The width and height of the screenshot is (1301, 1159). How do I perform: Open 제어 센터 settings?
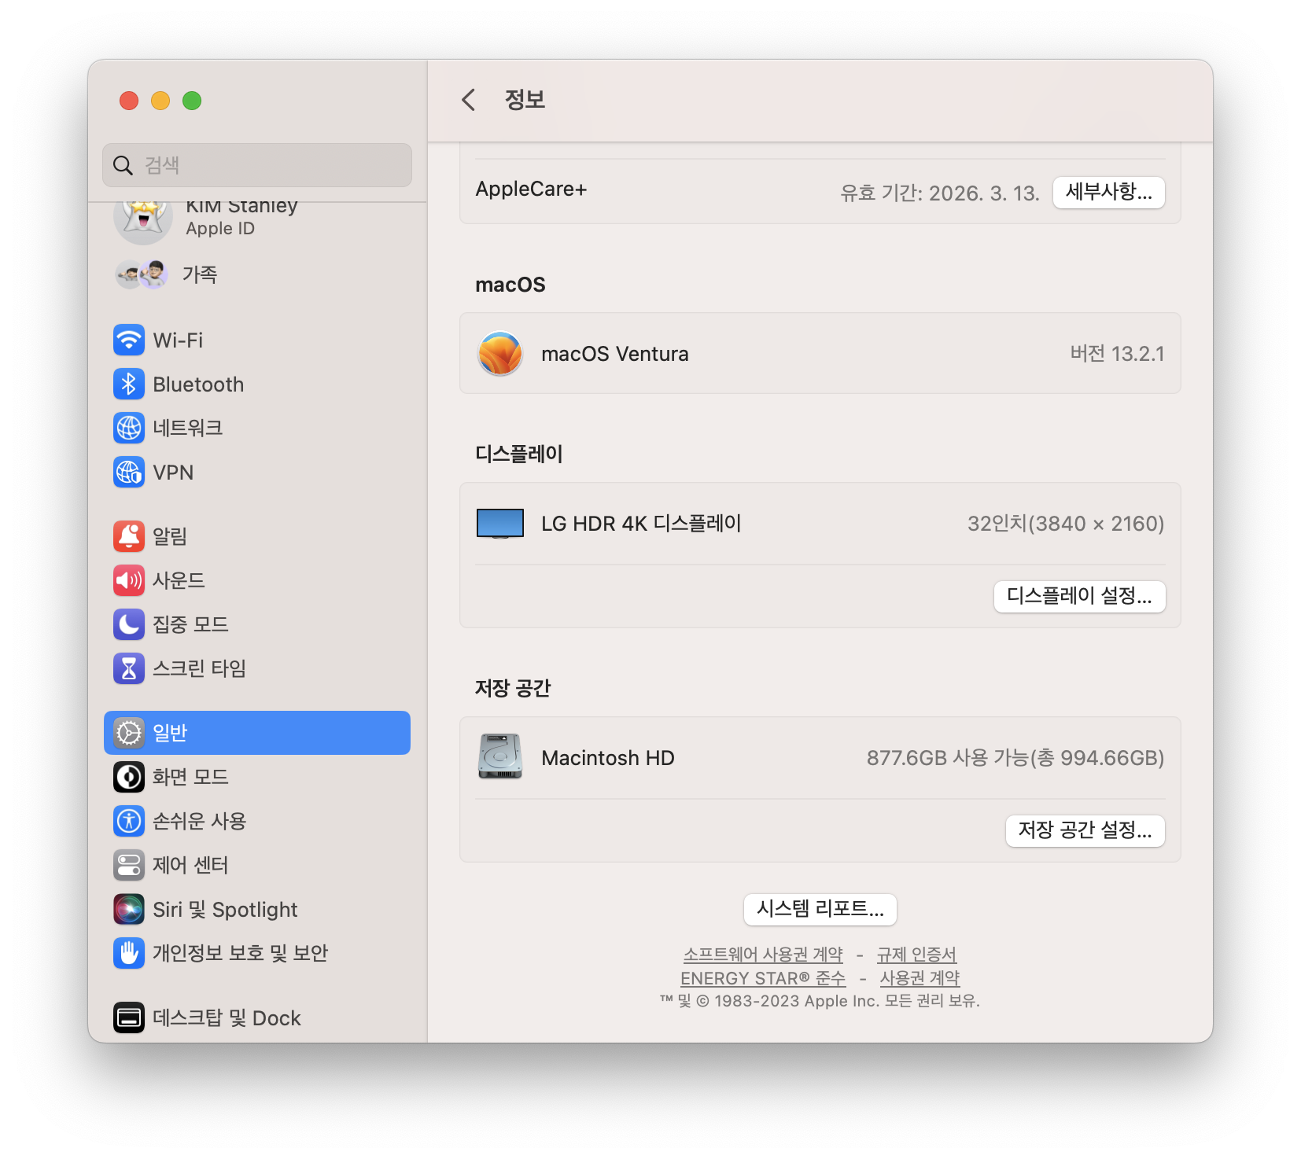pyautogui.click(x=257, y=865)
